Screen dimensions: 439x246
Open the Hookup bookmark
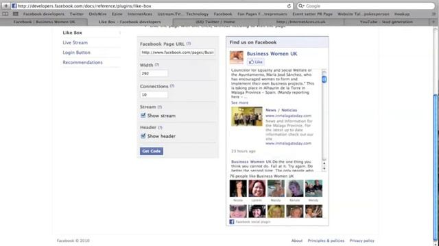pos(402,14)
